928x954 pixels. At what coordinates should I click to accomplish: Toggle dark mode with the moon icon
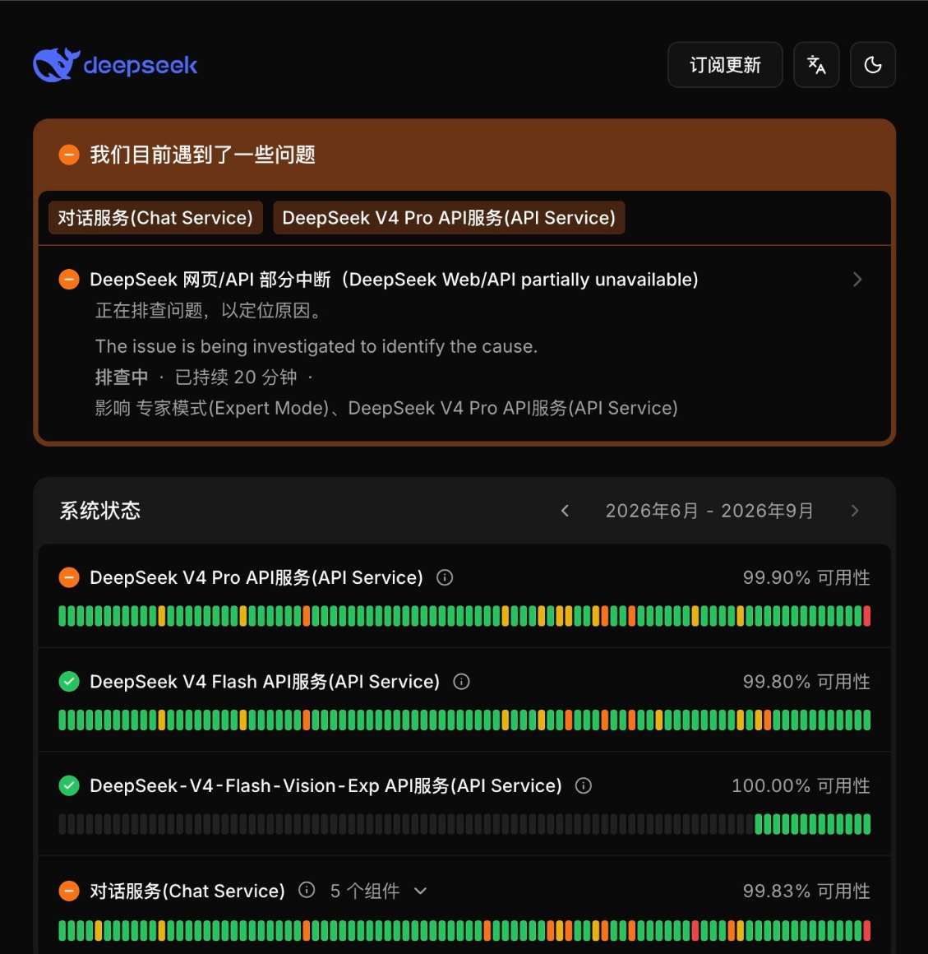click(x=872, y=64)
